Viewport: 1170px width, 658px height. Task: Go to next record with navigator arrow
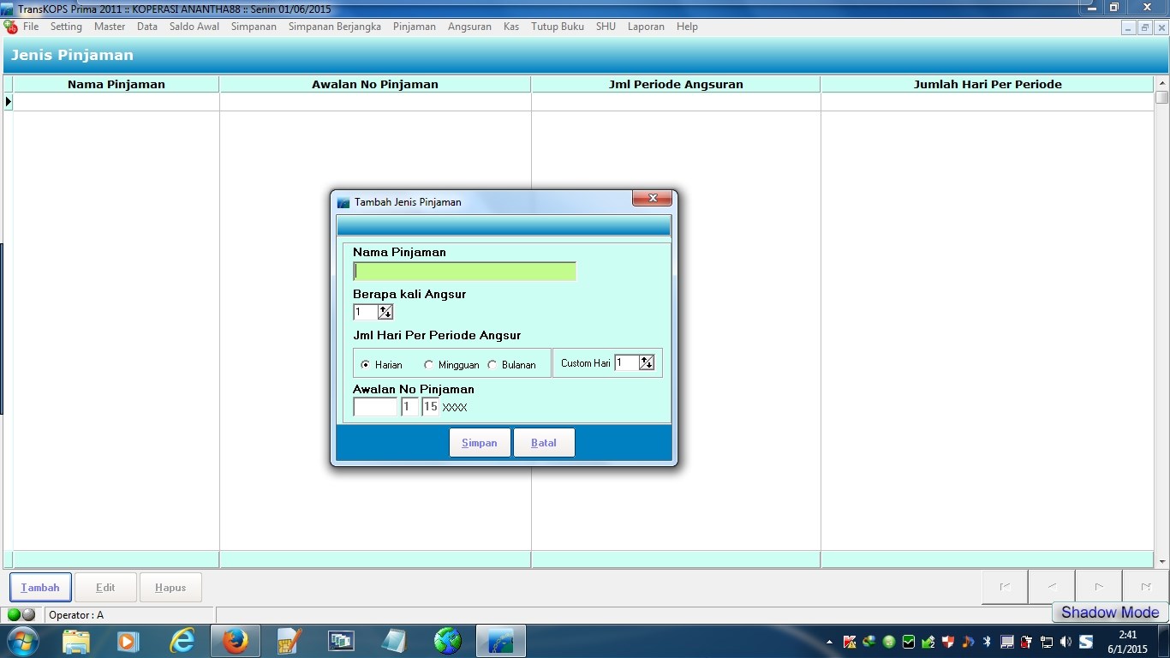point(1099,587)
